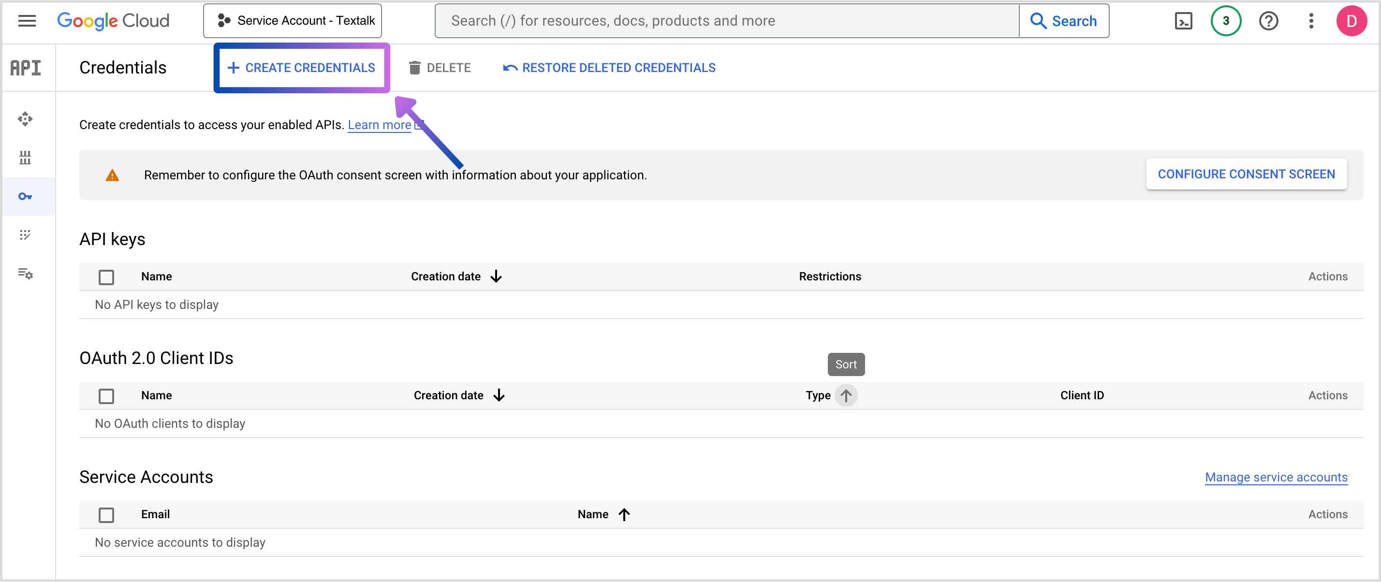Image resolution: width=1381 pixels, height=582 pixels.
Task: Open Enabled APIs dashboard sidebar icon
Action: pyautogui.click(x=25, y=118)
